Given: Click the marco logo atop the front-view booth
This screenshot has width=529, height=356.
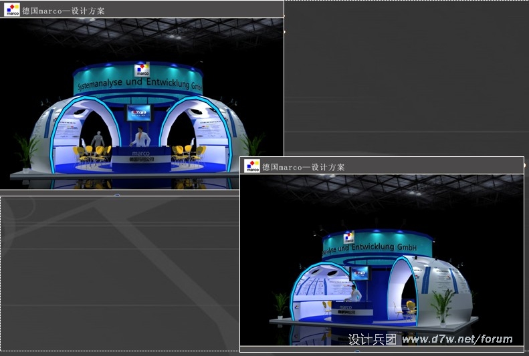Looking at the screenshot, I should point(142,70).
